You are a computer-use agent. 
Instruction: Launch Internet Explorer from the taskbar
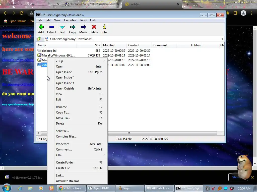[20, 188]
